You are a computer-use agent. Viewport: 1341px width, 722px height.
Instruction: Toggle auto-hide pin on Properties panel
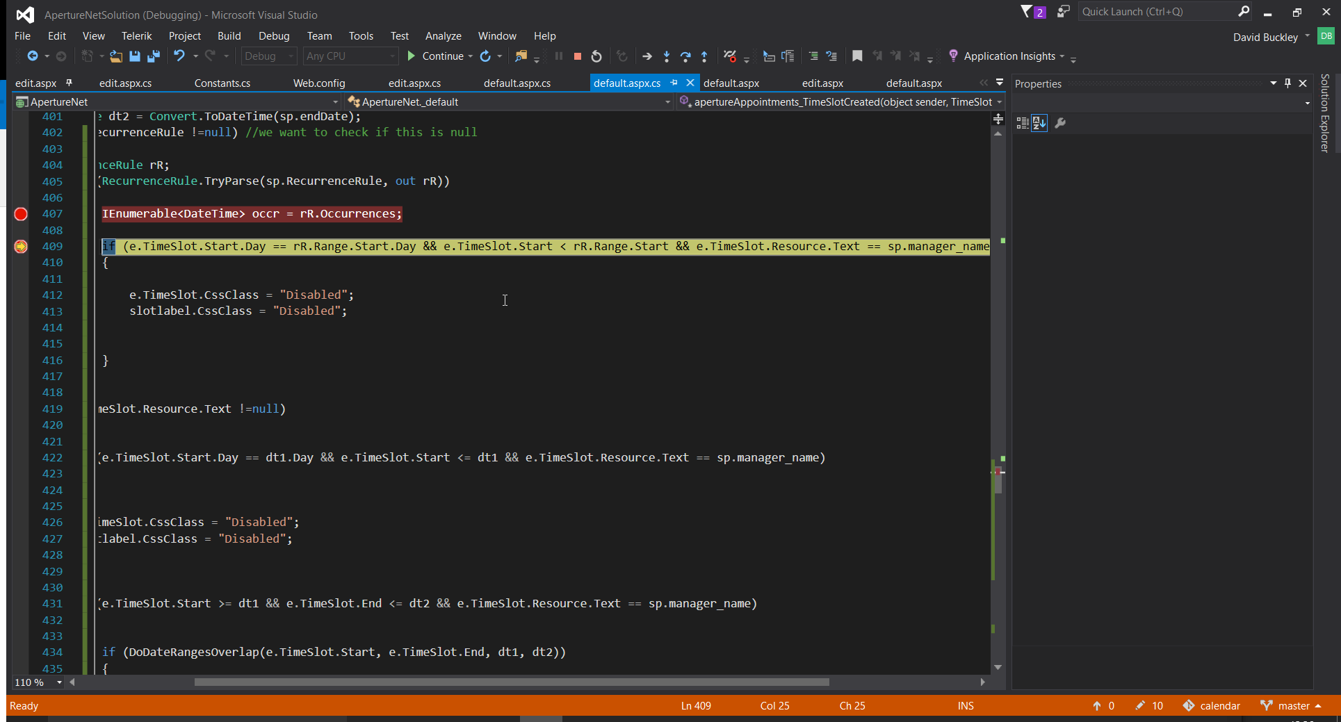pyautogui.click(x=1287, y=83)
